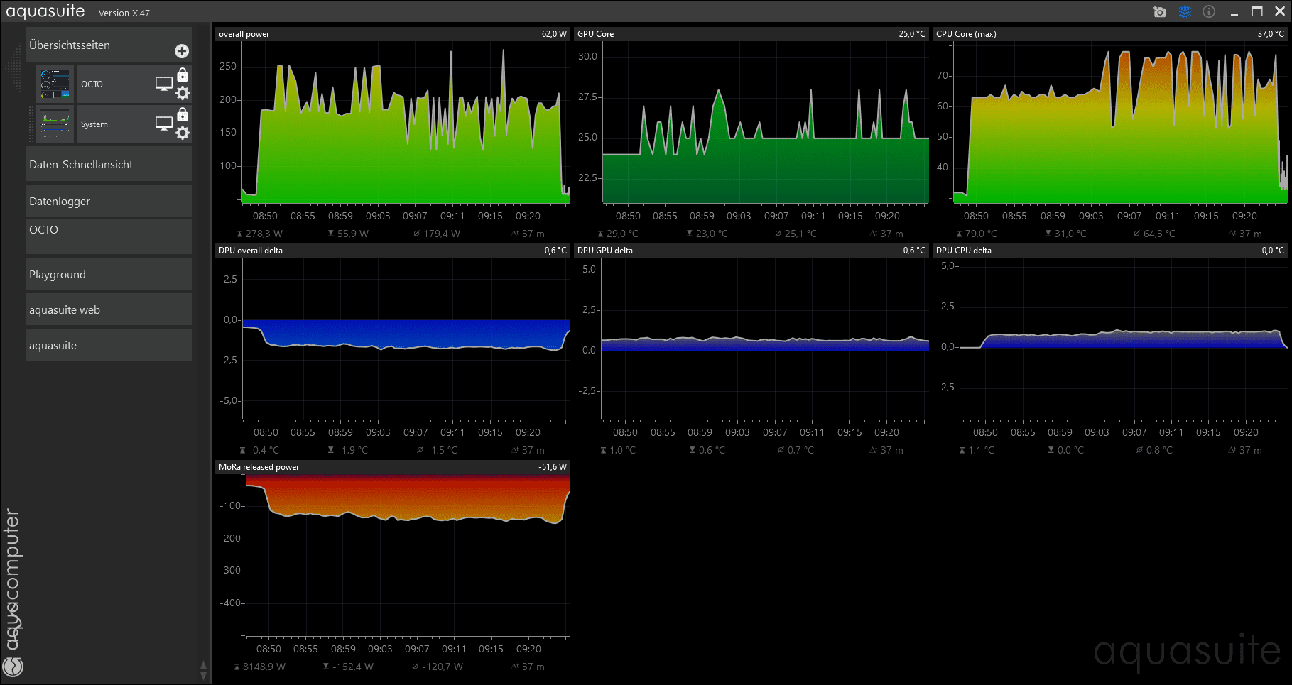Click the GPU Core chart title
The height and width of the screenshot is (685, 1292).
pyautogui.click(x=595, y=34)
